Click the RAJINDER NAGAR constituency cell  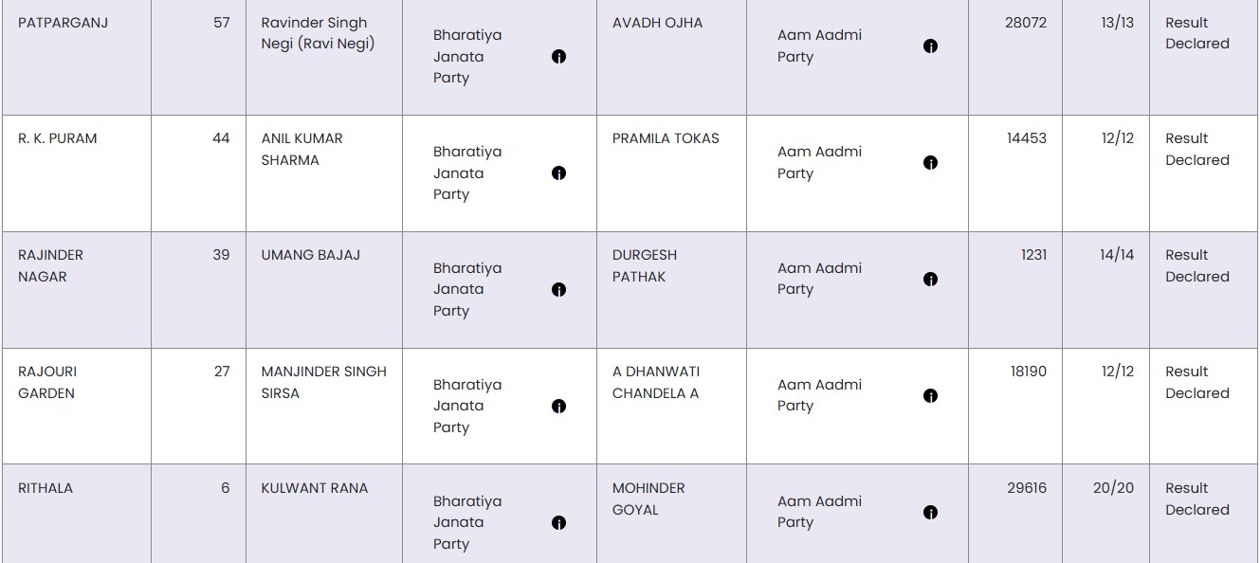tap(50, 266)
